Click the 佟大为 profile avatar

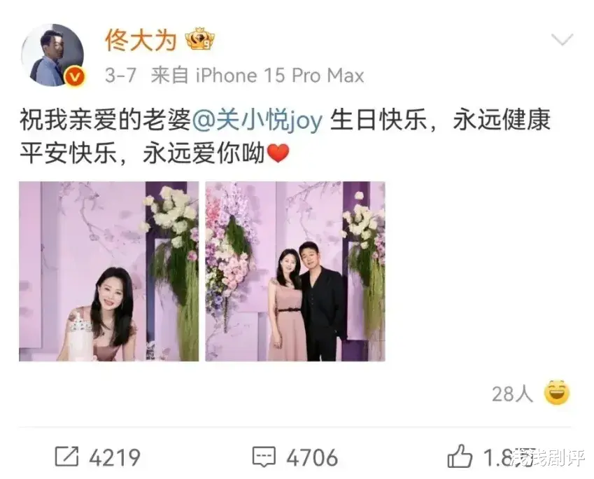(x=52, y=55)
